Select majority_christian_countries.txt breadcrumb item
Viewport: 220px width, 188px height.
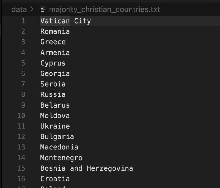coord(105,9)
